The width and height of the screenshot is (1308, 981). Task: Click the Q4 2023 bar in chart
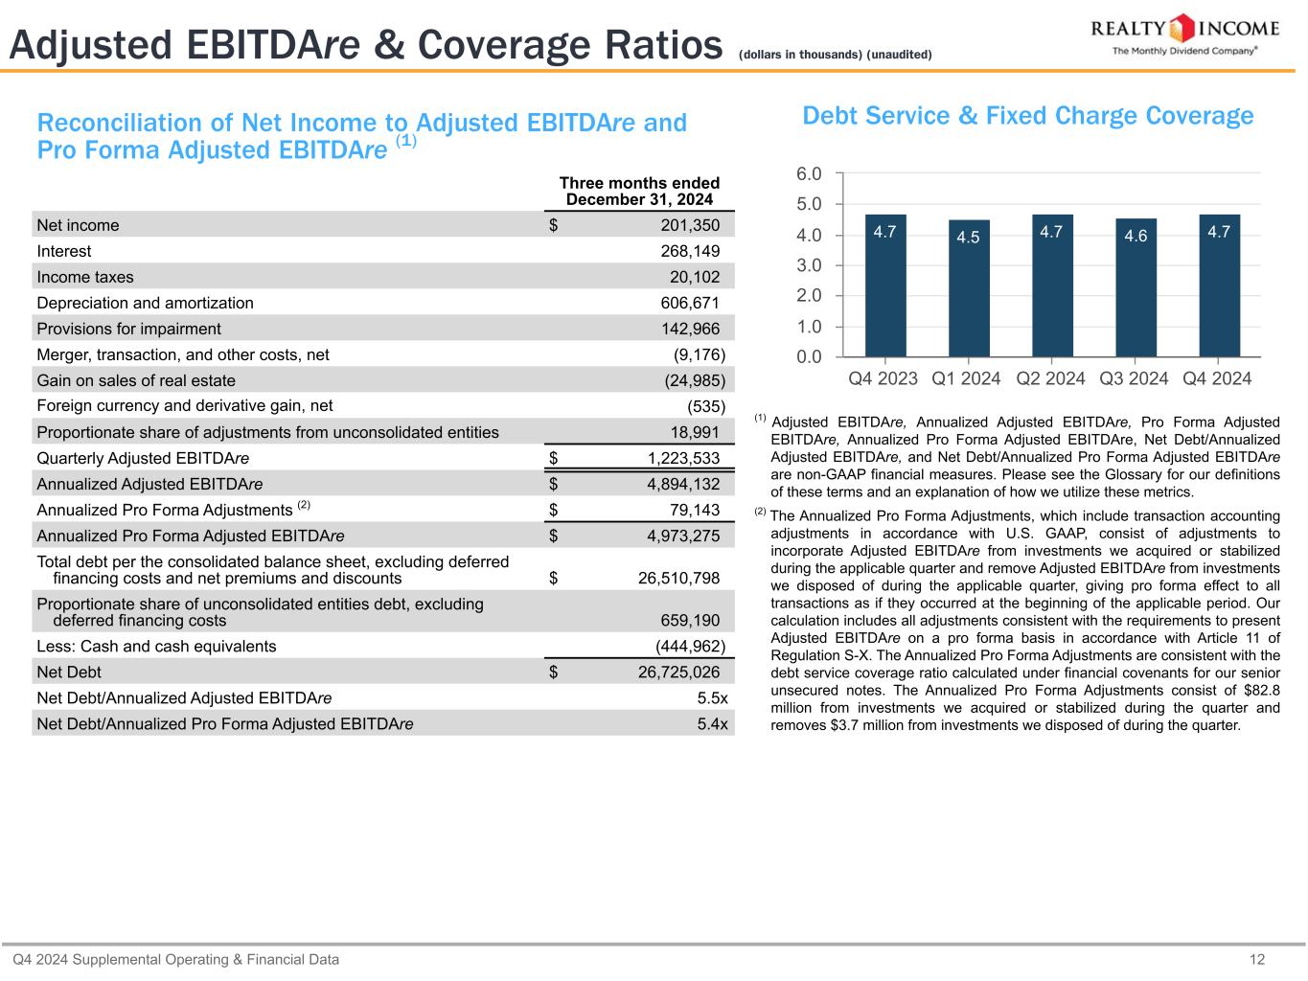pyautogui.click(x=884, y=287)
